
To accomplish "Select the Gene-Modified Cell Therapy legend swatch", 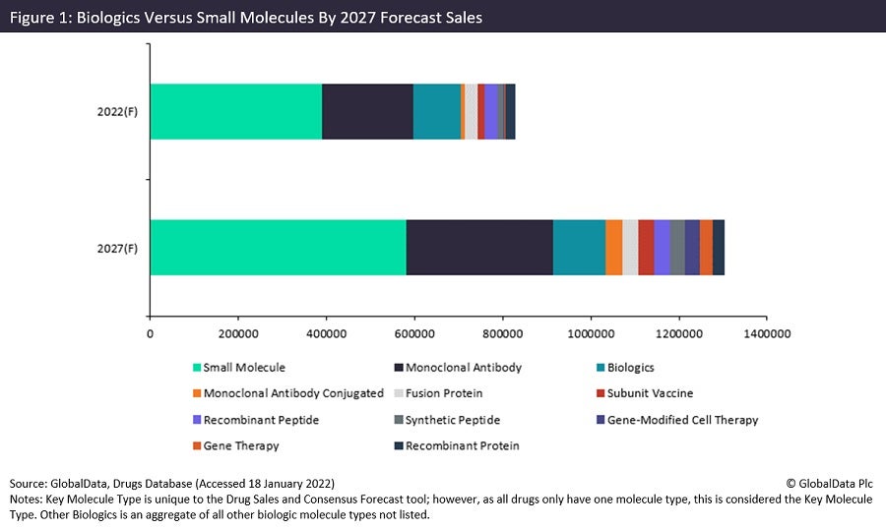I will click(x=601, y=421).
